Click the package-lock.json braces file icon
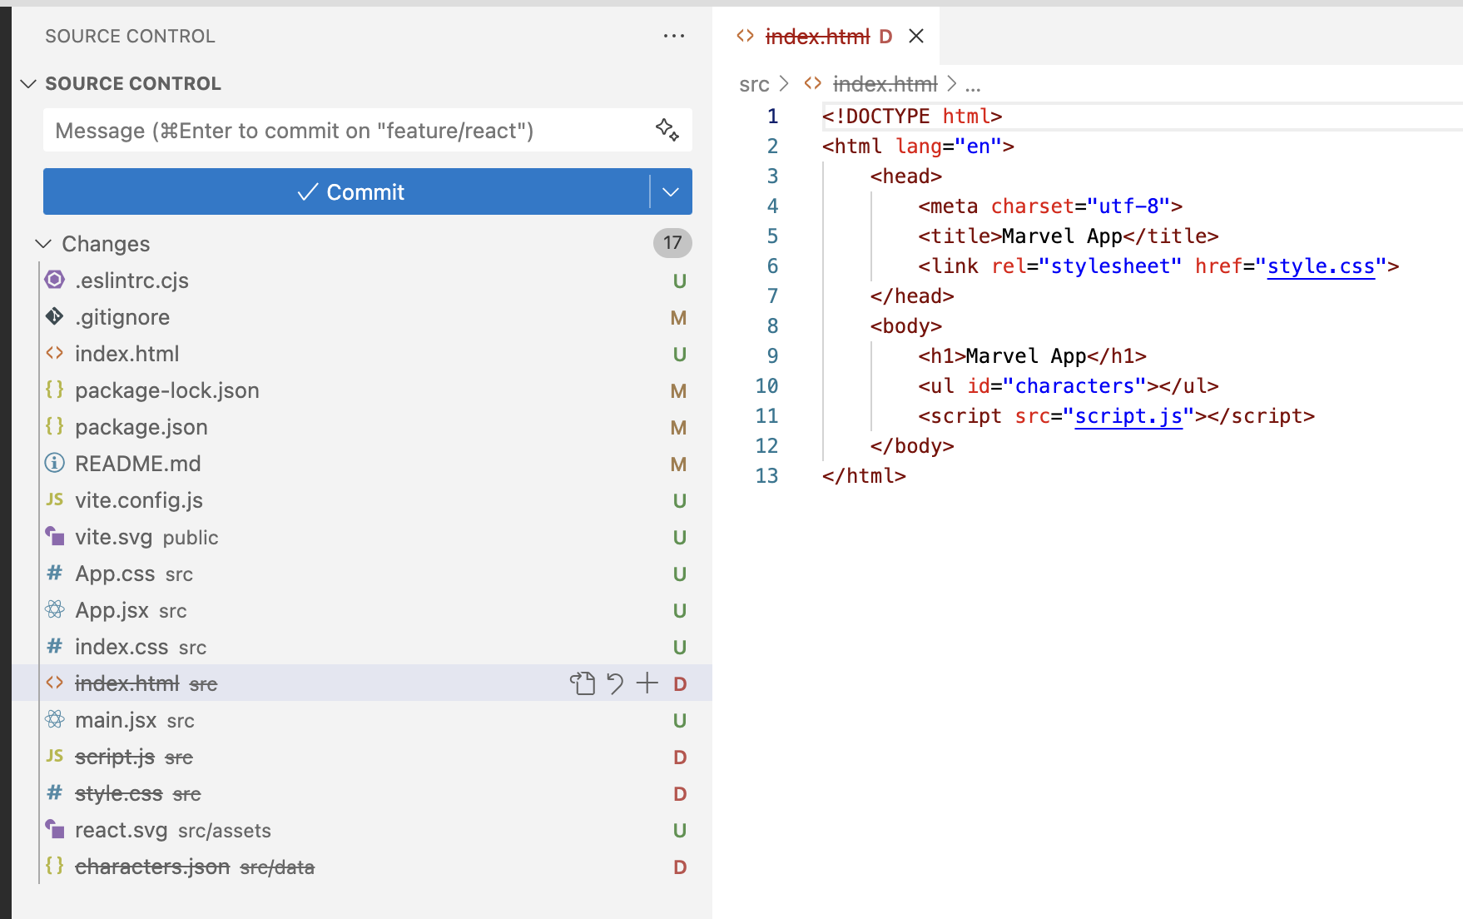This screenshot has height=919, width=1463. coord(55,390)
